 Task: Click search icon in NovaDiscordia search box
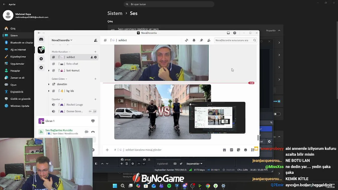[255, 40]
